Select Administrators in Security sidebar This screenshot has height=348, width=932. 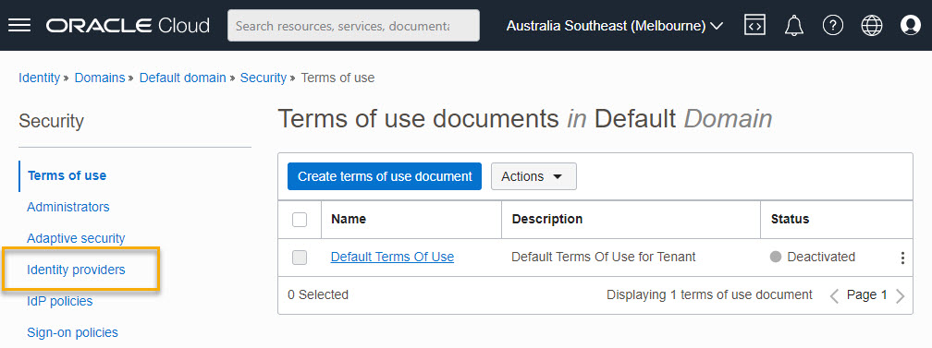point(68,207)
